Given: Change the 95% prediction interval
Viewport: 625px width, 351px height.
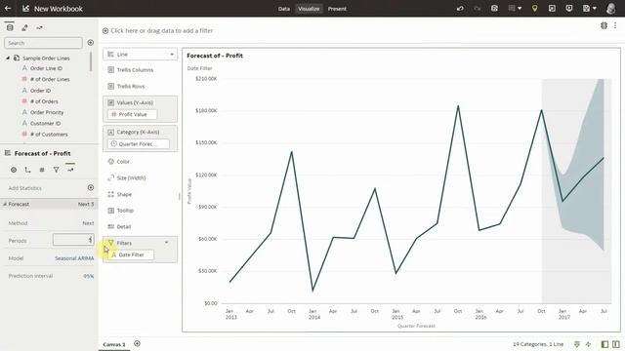Looking at the screenshot, I should pyautogui.click(x=89, y=276).
